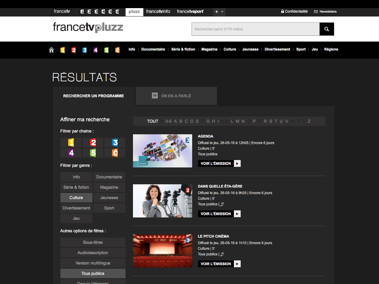Viewport: 379px width, 284px height.
Task: Filter by France 3 channel in sidebar
Action: (115, 142)
